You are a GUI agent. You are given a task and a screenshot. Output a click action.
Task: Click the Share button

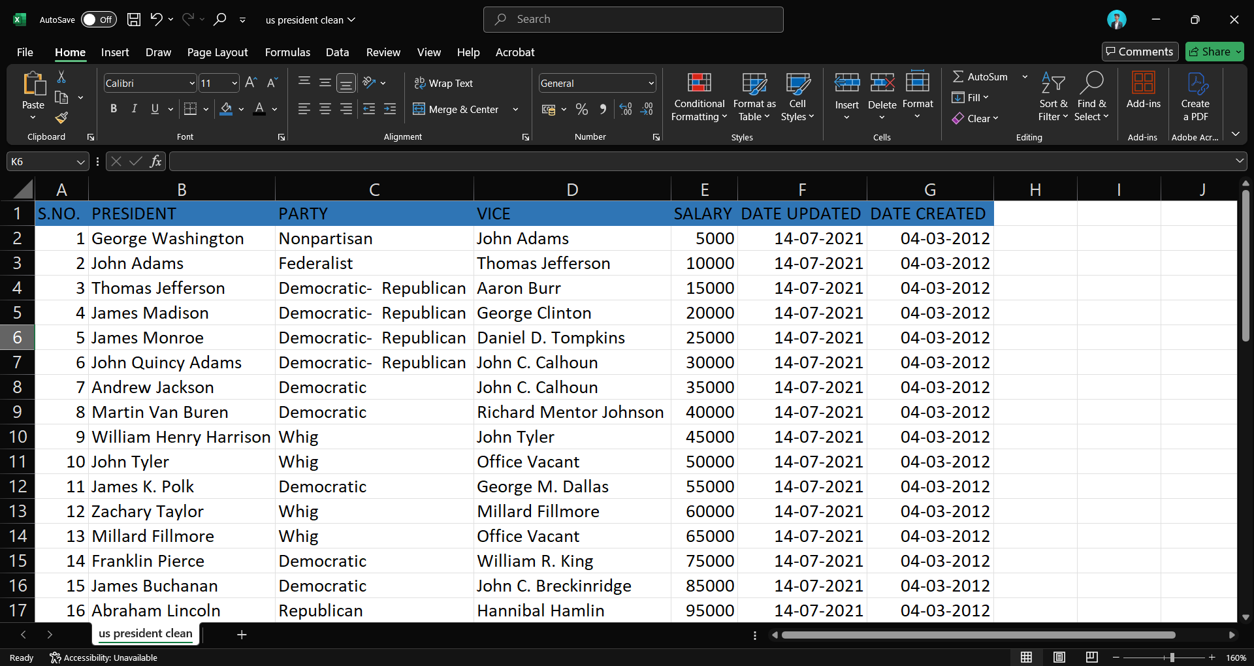(1215, 52)
